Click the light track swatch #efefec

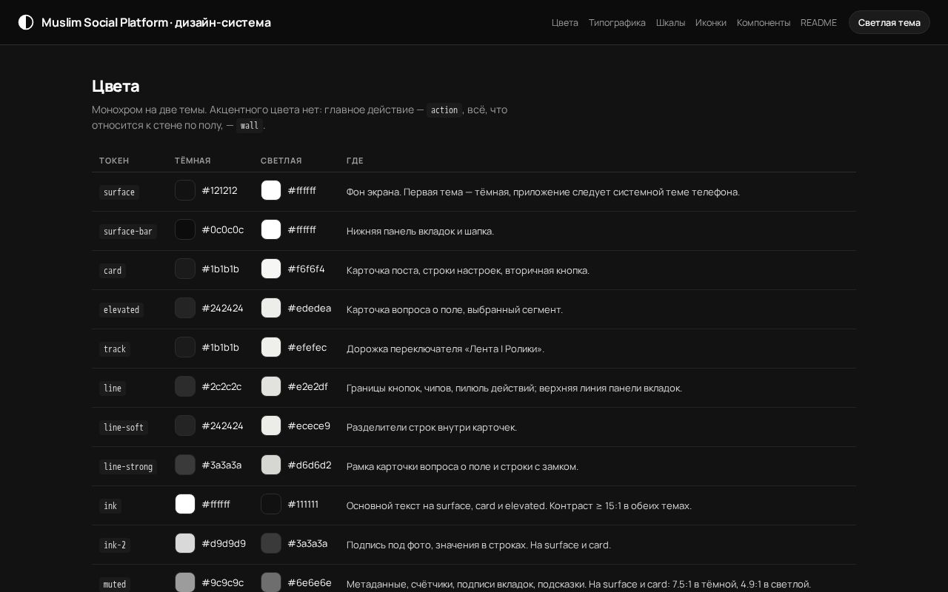coord(271,347)
